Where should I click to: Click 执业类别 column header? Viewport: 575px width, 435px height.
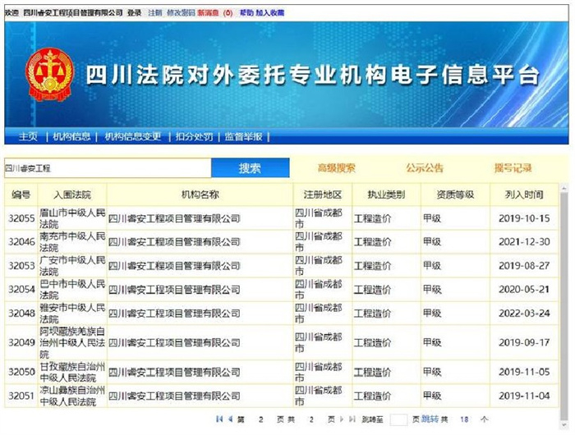pos(387,195)
